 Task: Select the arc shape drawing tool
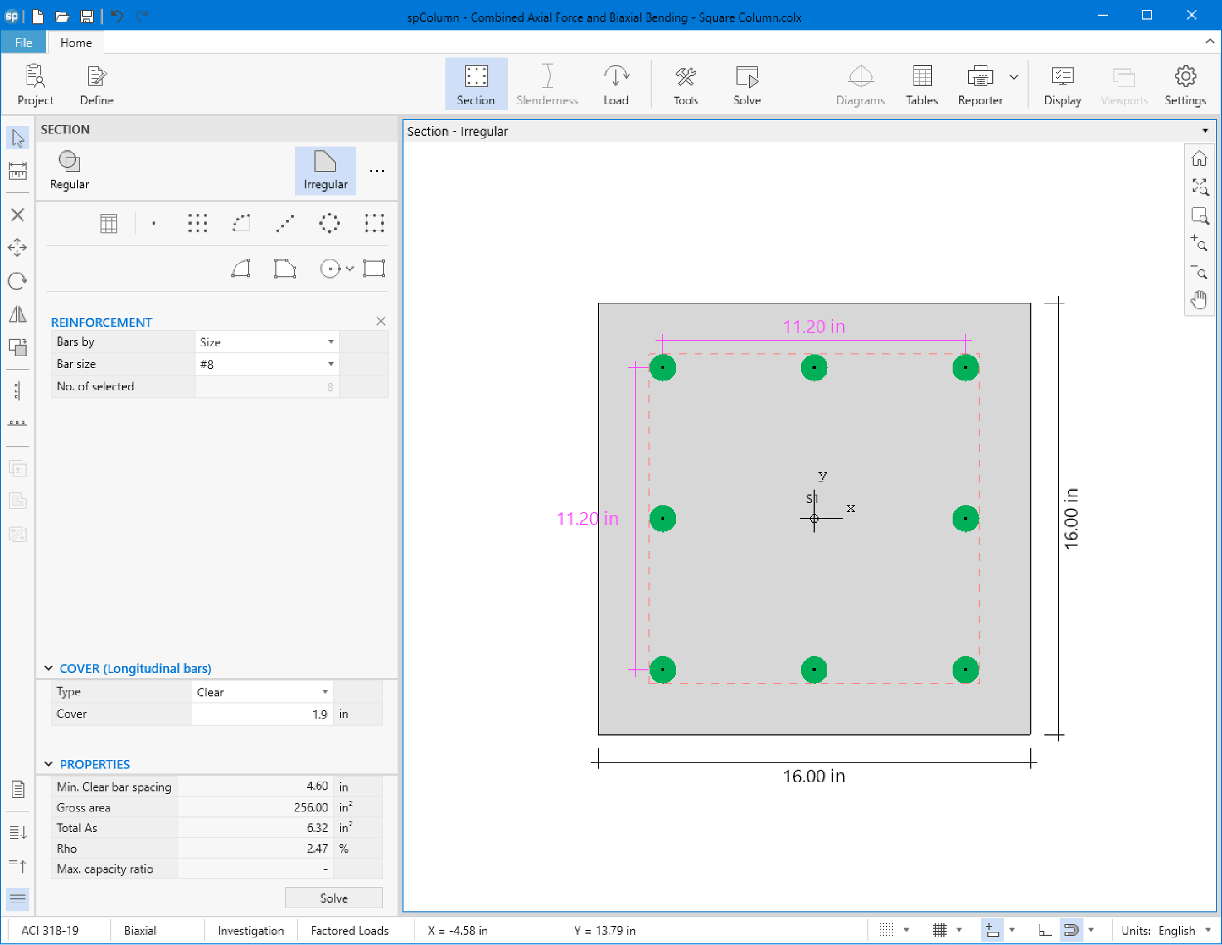coord(241,269)
